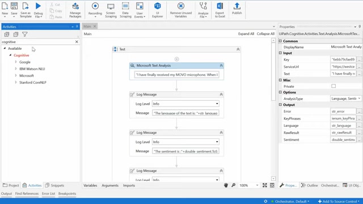Collapse the Test sequence

pyautogui.click(x=238, y=49)
